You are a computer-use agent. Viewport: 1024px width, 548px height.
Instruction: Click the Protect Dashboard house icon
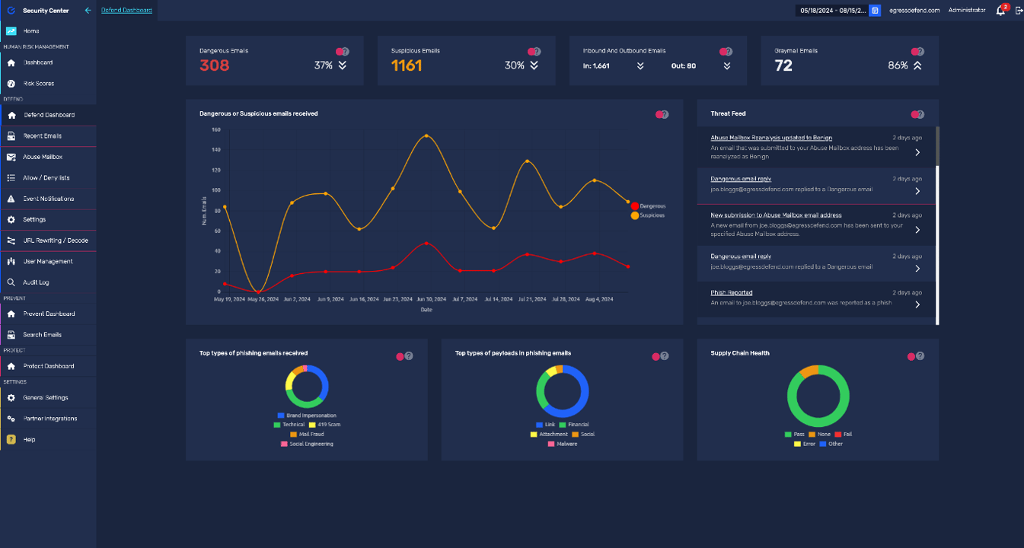click(11, 366)
